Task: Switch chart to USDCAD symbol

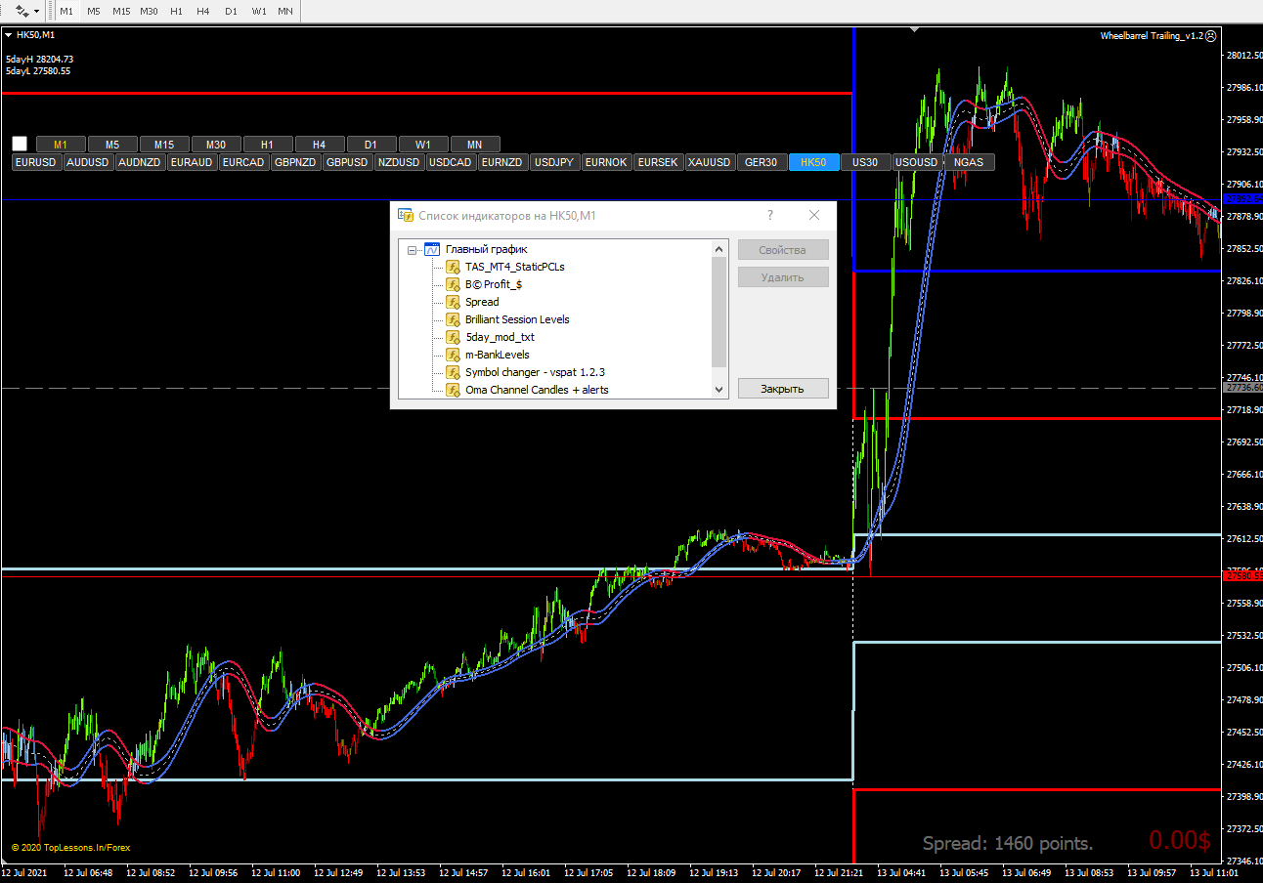Action: [452, 162]
